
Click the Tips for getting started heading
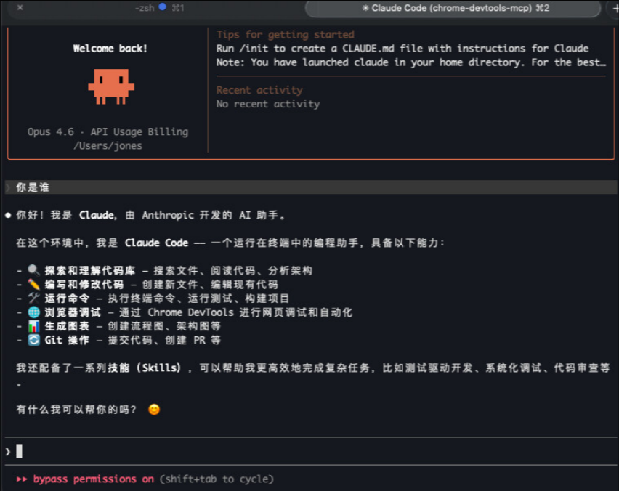(x=285, y=35)
